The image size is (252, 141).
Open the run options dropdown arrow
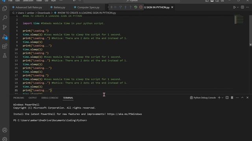click(238, 7)
